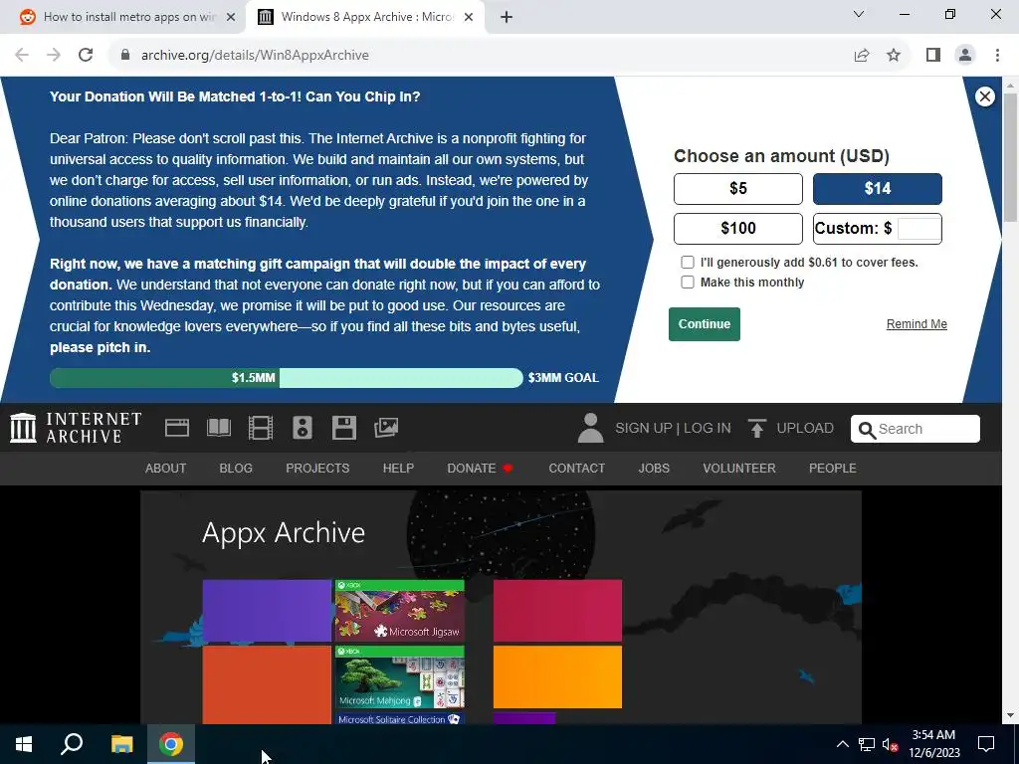Open Chrome side panel icon
1019x764 pixels.
[933, 56]
